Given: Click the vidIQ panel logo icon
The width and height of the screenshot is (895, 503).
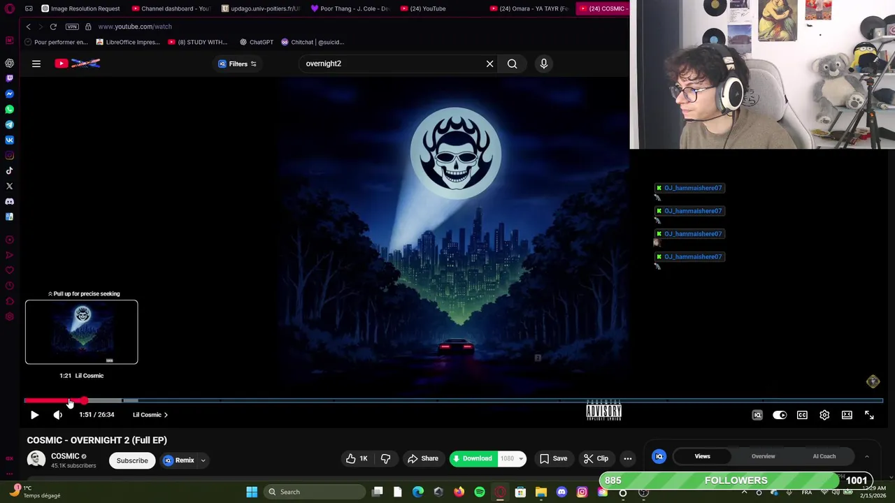Looking at the screenshot, I should [659, 456].
